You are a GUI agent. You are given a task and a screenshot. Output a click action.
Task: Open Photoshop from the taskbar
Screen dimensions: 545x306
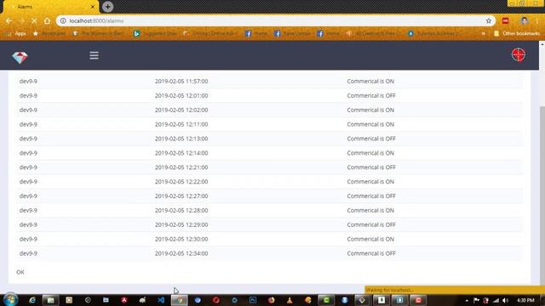coord(253,300)
